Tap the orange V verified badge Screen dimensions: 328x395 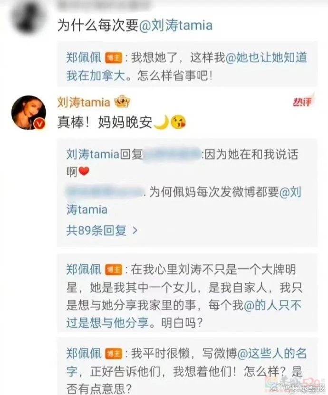(39, 124)
